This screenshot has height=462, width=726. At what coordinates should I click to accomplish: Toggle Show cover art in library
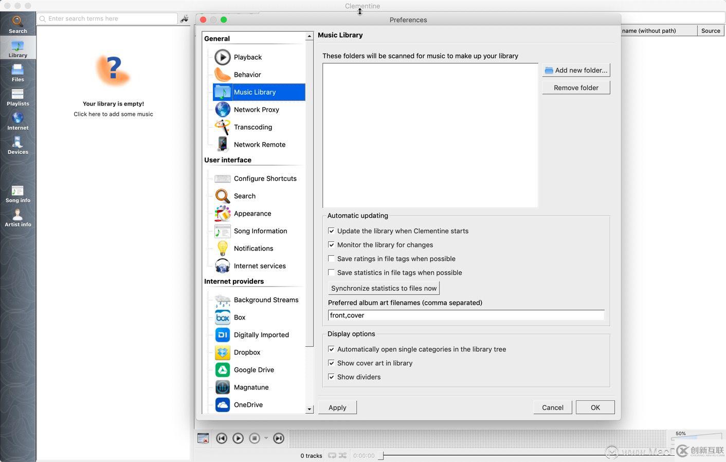(331, 363)
